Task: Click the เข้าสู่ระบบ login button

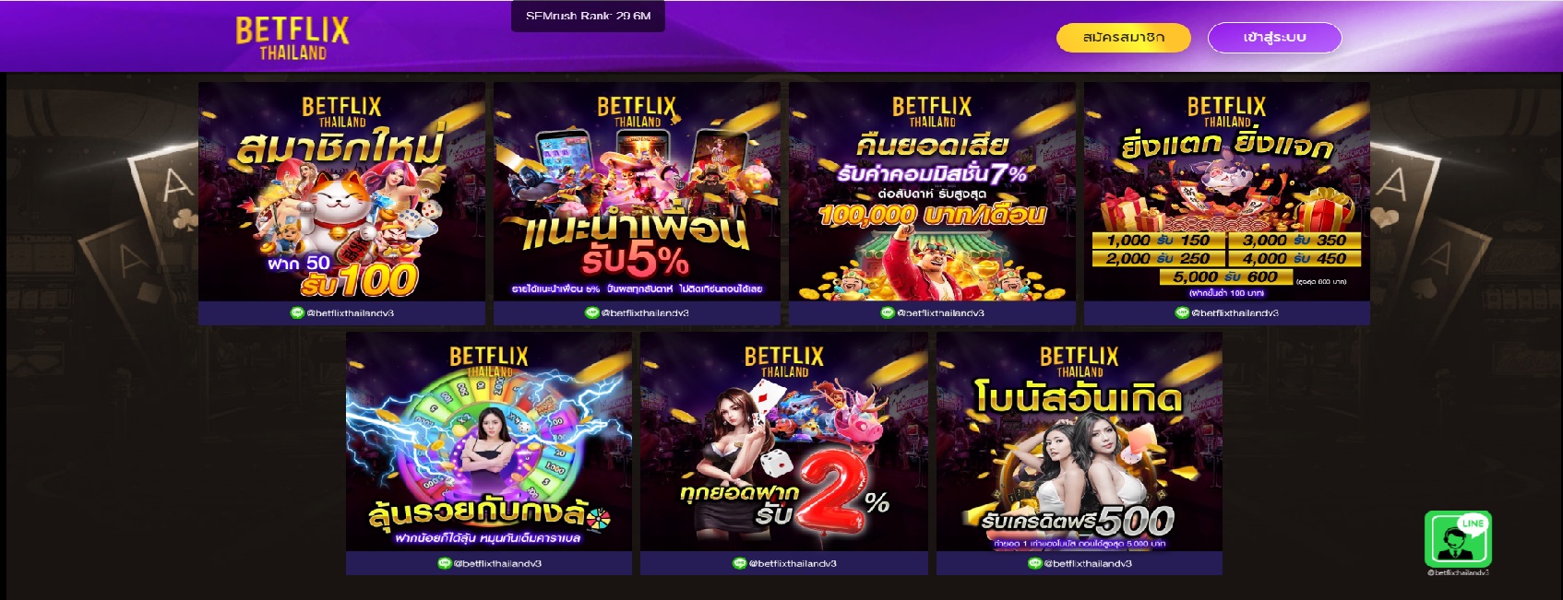Action: point(1274,38)
